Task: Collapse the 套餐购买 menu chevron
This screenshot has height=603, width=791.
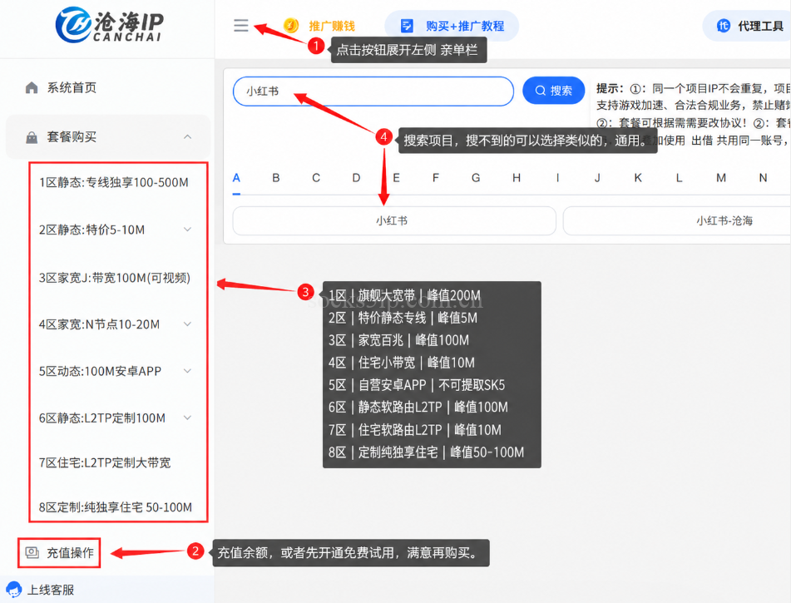Action: [188, 136]
